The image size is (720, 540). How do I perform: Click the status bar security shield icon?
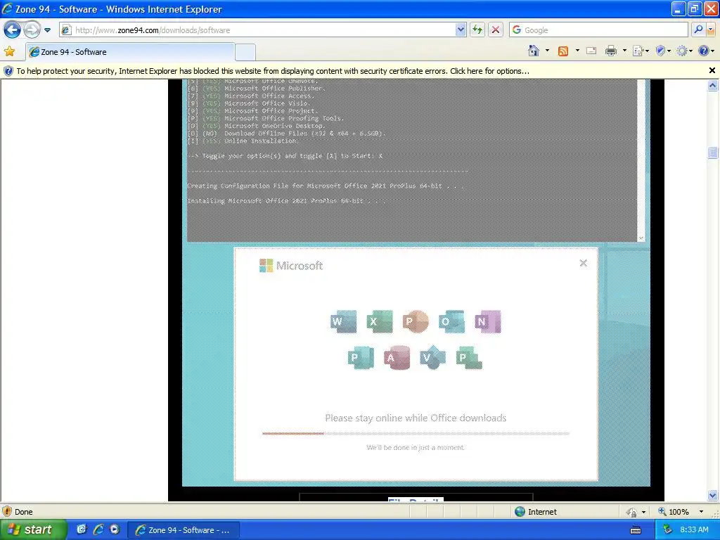coord(7,511)
